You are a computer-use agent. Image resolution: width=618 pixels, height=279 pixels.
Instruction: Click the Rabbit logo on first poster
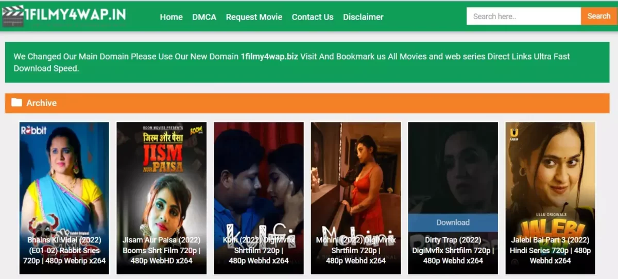coord(34,131)
